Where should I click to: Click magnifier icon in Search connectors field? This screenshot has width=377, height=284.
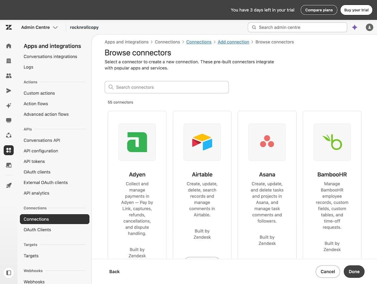click(x=111, y=87)
